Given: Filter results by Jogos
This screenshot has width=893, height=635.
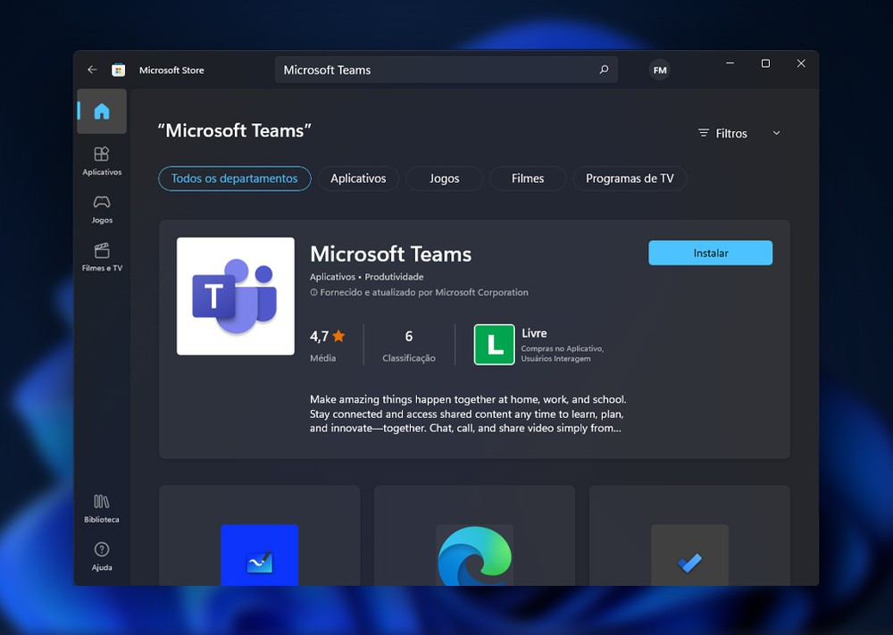Looking at the screenshot, I should tap(444, 179).
